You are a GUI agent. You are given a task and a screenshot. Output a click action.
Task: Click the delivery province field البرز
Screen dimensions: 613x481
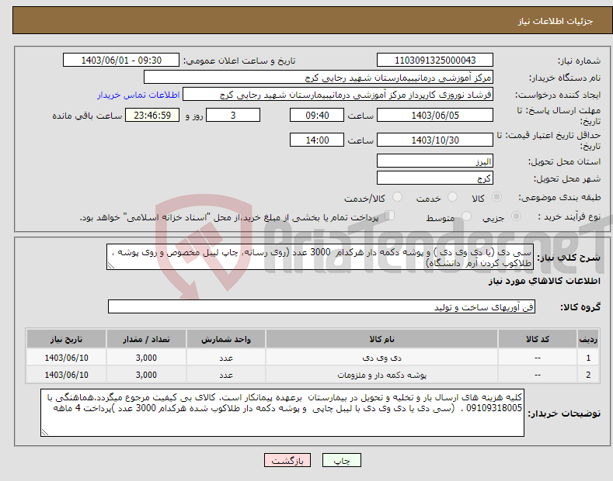435,161
